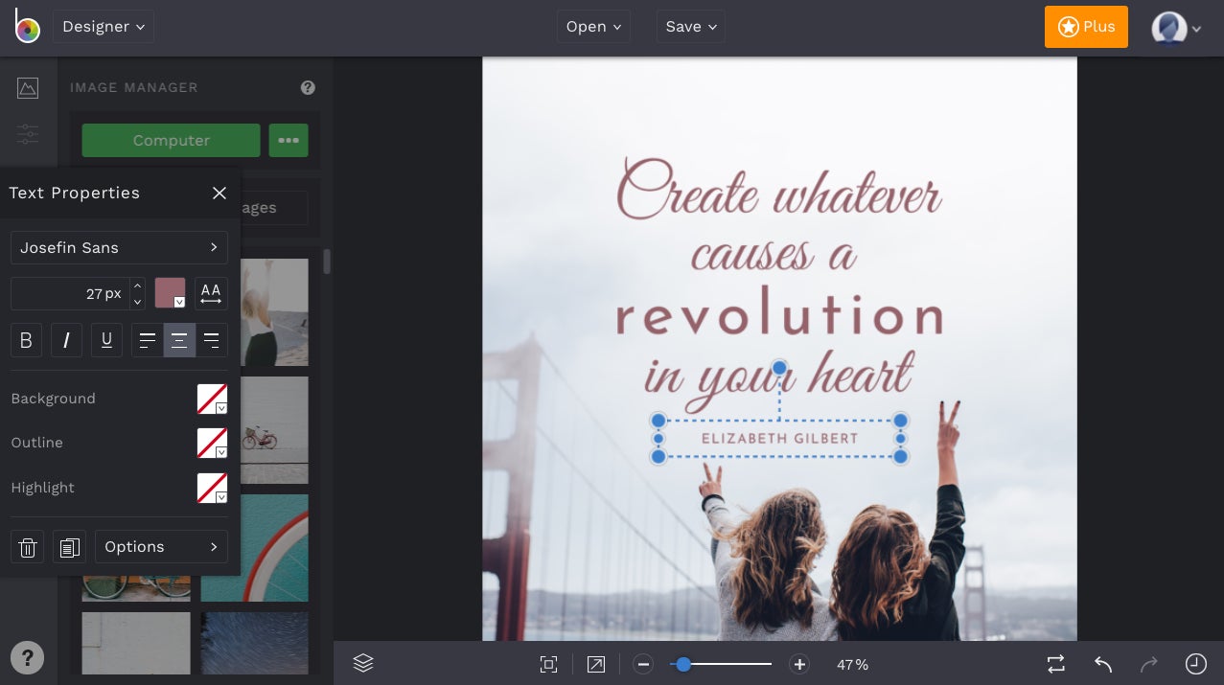Open the Open menu
1224x685 pixels.
pos(593,27)
